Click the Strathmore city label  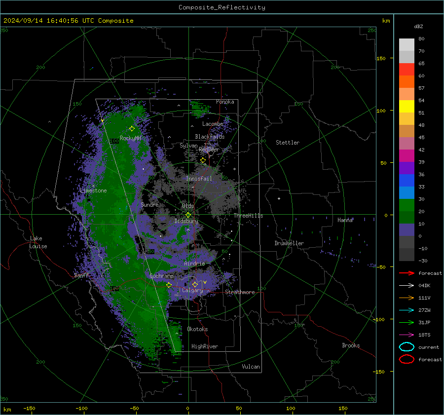[x=240, y=292]
